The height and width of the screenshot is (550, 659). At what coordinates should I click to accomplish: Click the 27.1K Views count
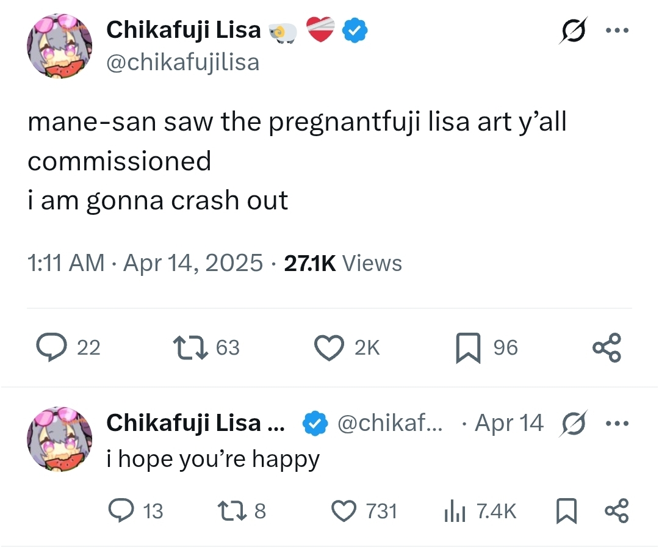[343, 263]
